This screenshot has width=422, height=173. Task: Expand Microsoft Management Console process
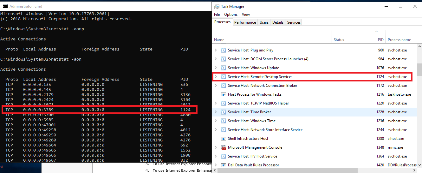click(216, 147)
